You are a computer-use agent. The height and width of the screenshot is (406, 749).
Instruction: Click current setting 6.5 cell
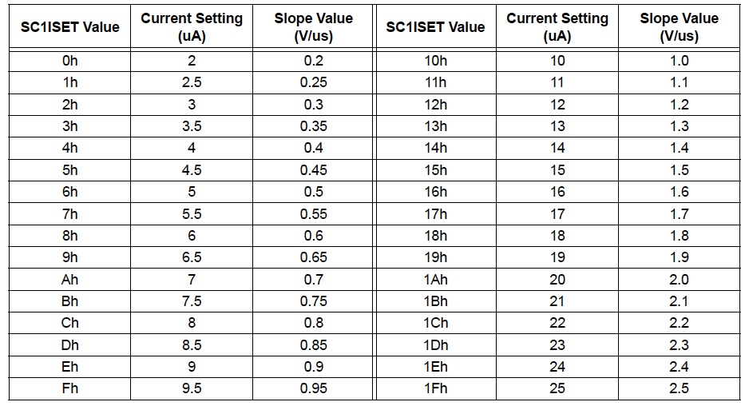(191, 257)
